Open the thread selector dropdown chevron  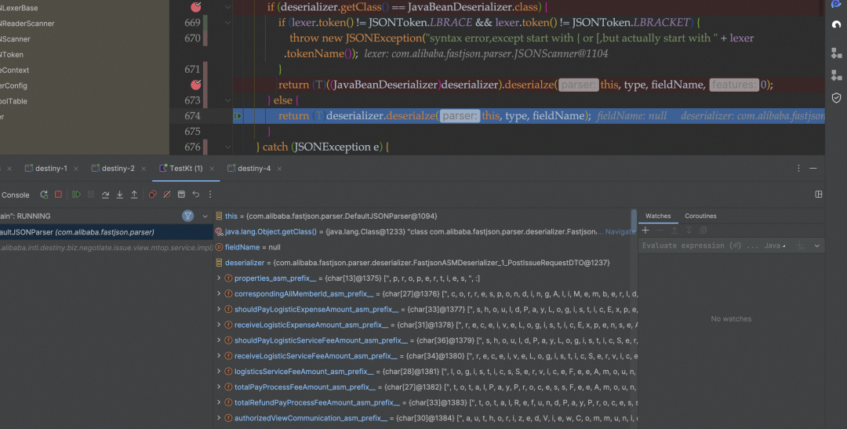coord(205,216)
